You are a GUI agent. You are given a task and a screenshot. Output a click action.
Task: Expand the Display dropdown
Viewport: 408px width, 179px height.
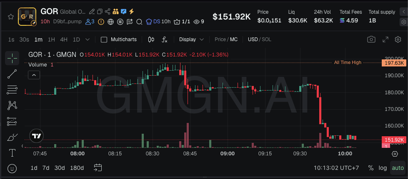191,39
